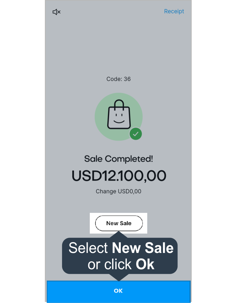The image size is (238, 303).
Task: Click the Sale Completed! heading
Action: pyautogui.click(x=118, y=159)
